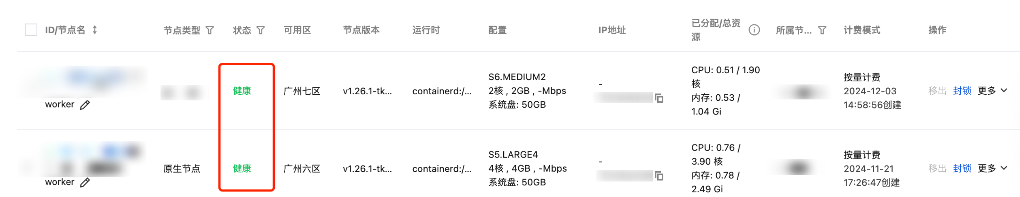Filter 所属节点 column via funnel icon

click(x=822, y=30)
